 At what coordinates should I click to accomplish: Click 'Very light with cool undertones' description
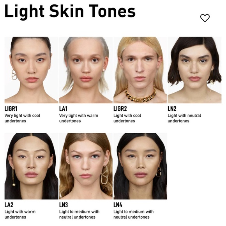pyautogui.click(x=22, y=118)
